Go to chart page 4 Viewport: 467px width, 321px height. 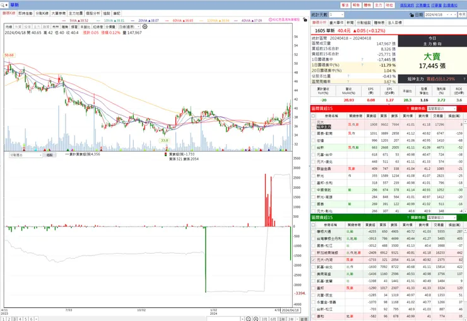coord(20,319)
